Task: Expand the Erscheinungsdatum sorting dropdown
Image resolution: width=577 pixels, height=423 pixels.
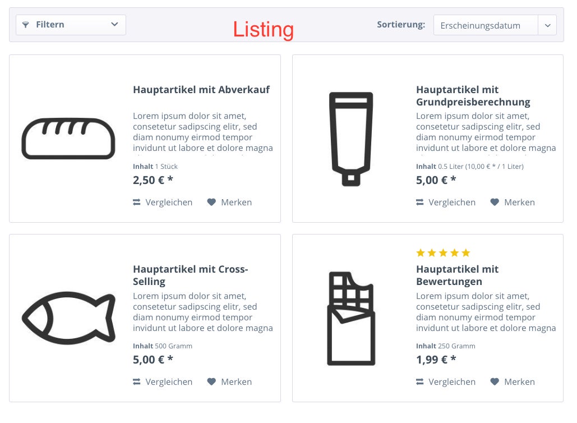Action: click(495, 25)
